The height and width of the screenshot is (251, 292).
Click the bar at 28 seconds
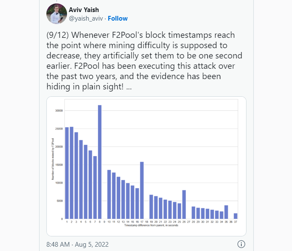[x=194, y=213]
